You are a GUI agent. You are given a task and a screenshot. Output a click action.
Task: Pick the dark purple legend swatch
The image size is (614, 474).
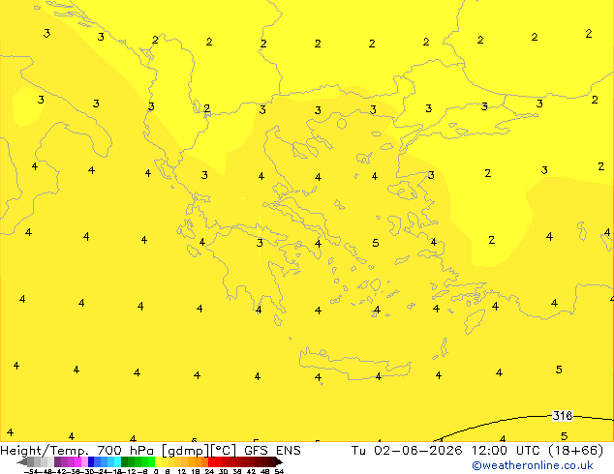(57, 462)
